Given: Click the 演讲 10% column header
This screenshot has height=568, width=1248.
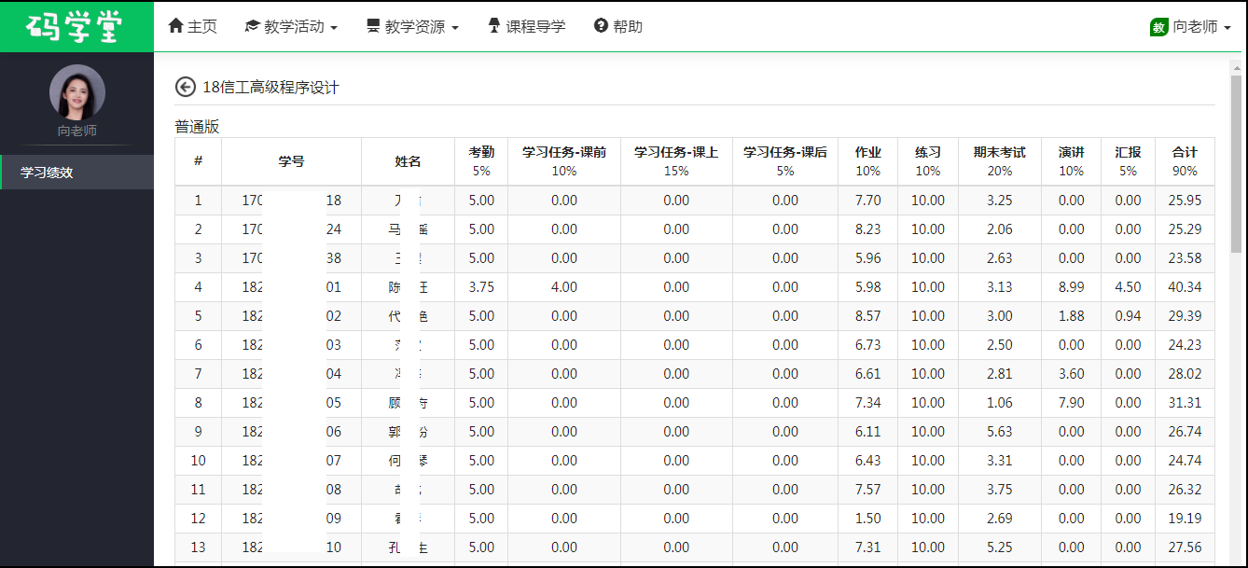Looking at the screenshot, I should pos(1072,161).
